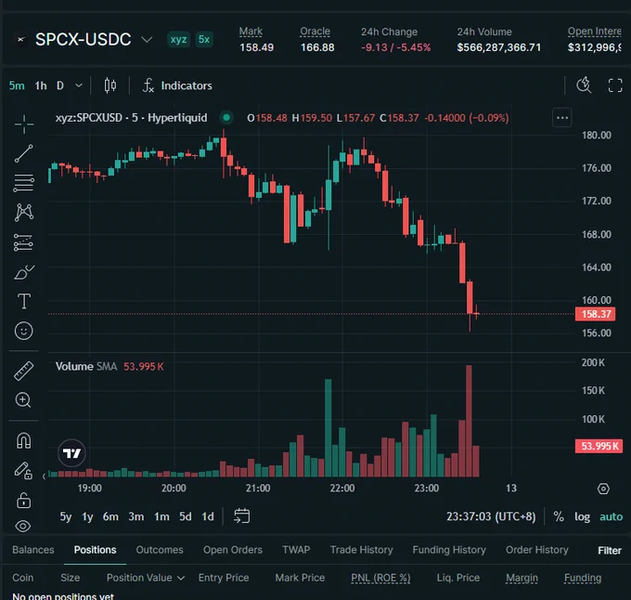Click the PNL (ROE %) column header
631x600 pixels.
[x=380, y=579]
